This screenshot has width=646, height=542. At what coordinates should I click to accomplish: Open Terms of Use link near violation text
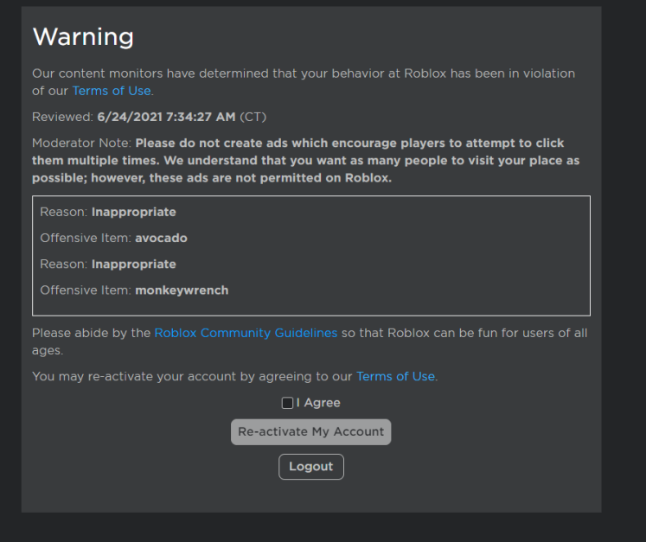[112, 91]
